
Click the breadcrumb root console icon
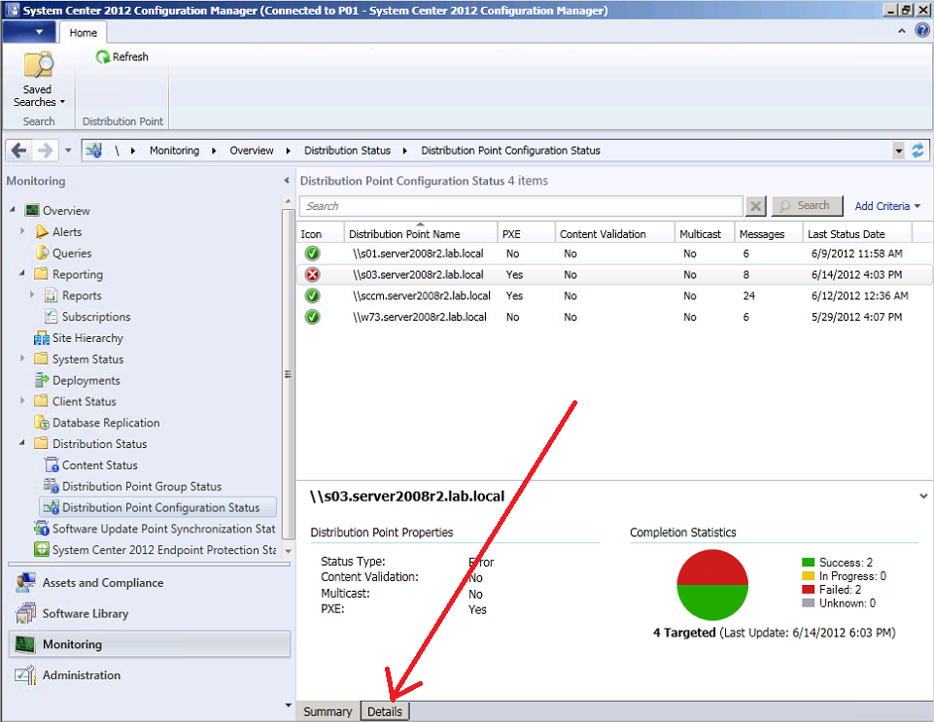pos(93,150)
